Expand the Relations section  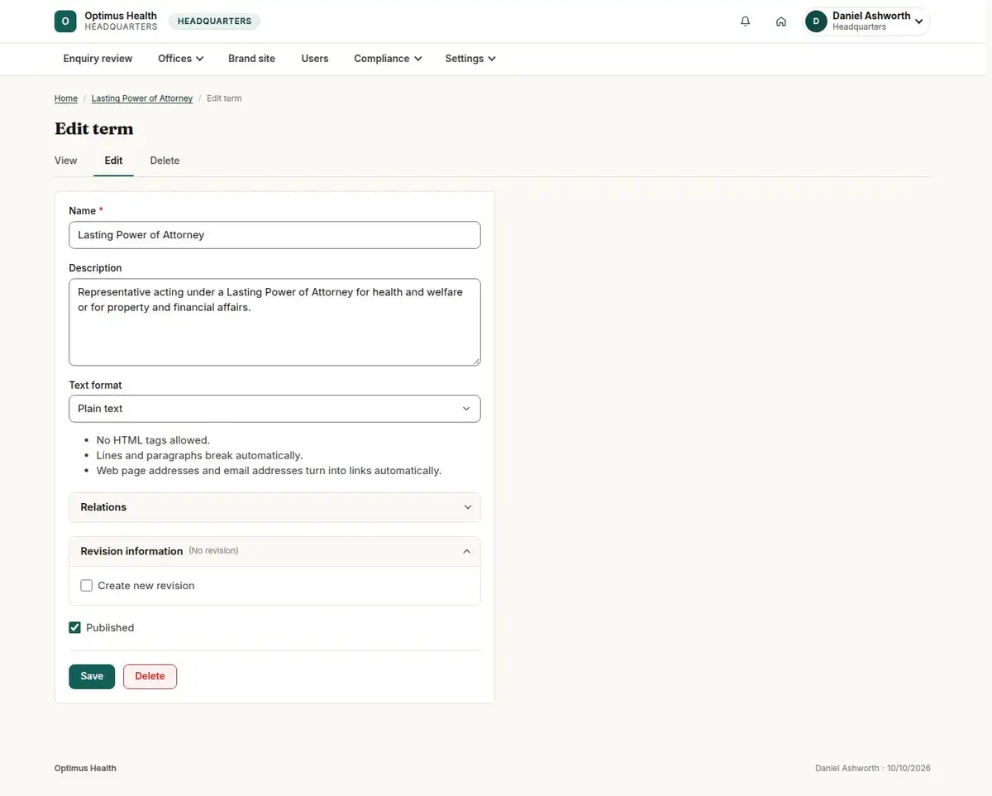point(274,507)
